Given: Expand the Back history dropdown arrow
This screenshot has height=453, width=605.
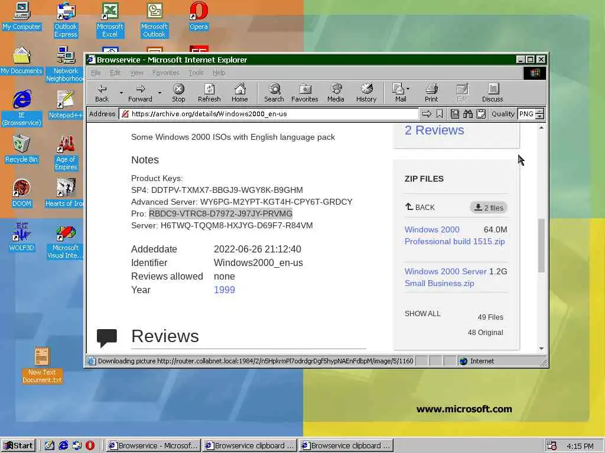Looking at the screenshot, I should point(121,93).
